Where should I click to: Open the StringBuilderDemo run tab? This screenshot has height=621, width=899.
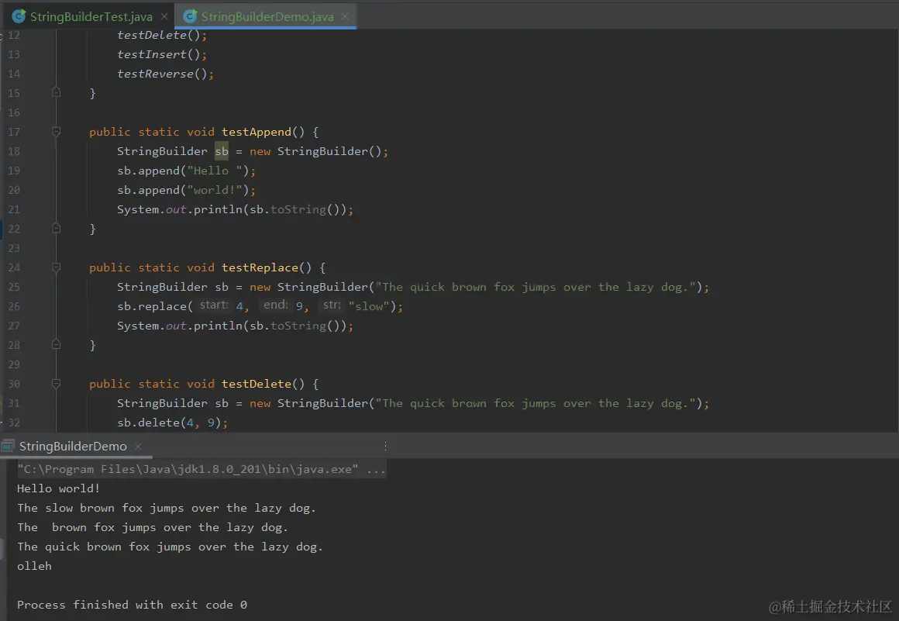coord(73,446)
